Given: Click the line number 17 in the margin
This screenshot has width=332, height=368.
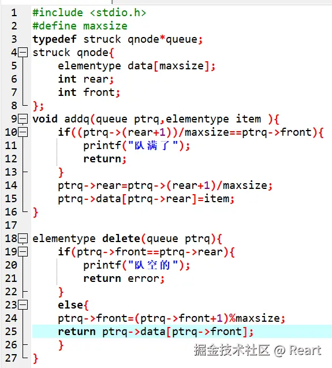Looking at the screenshot, I should tap(11, 225).
